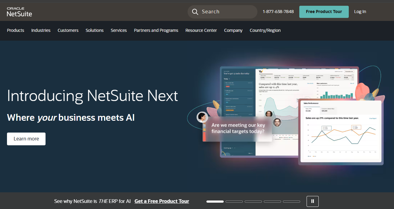
Task: Click into the Search input field
Action: pyautogui.click(x=226, y=12)
